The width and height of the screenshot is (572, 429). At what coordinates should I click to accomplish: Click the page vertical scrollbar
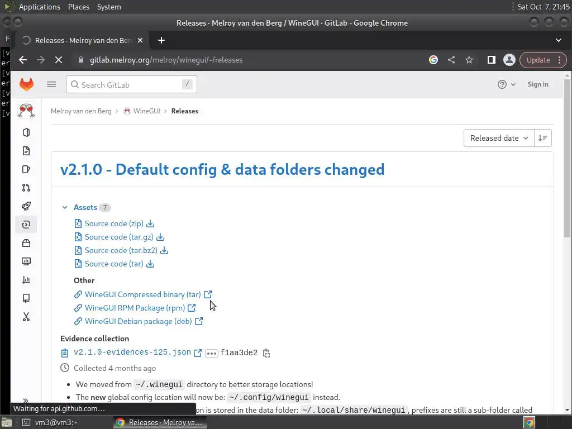coord(567,157)
